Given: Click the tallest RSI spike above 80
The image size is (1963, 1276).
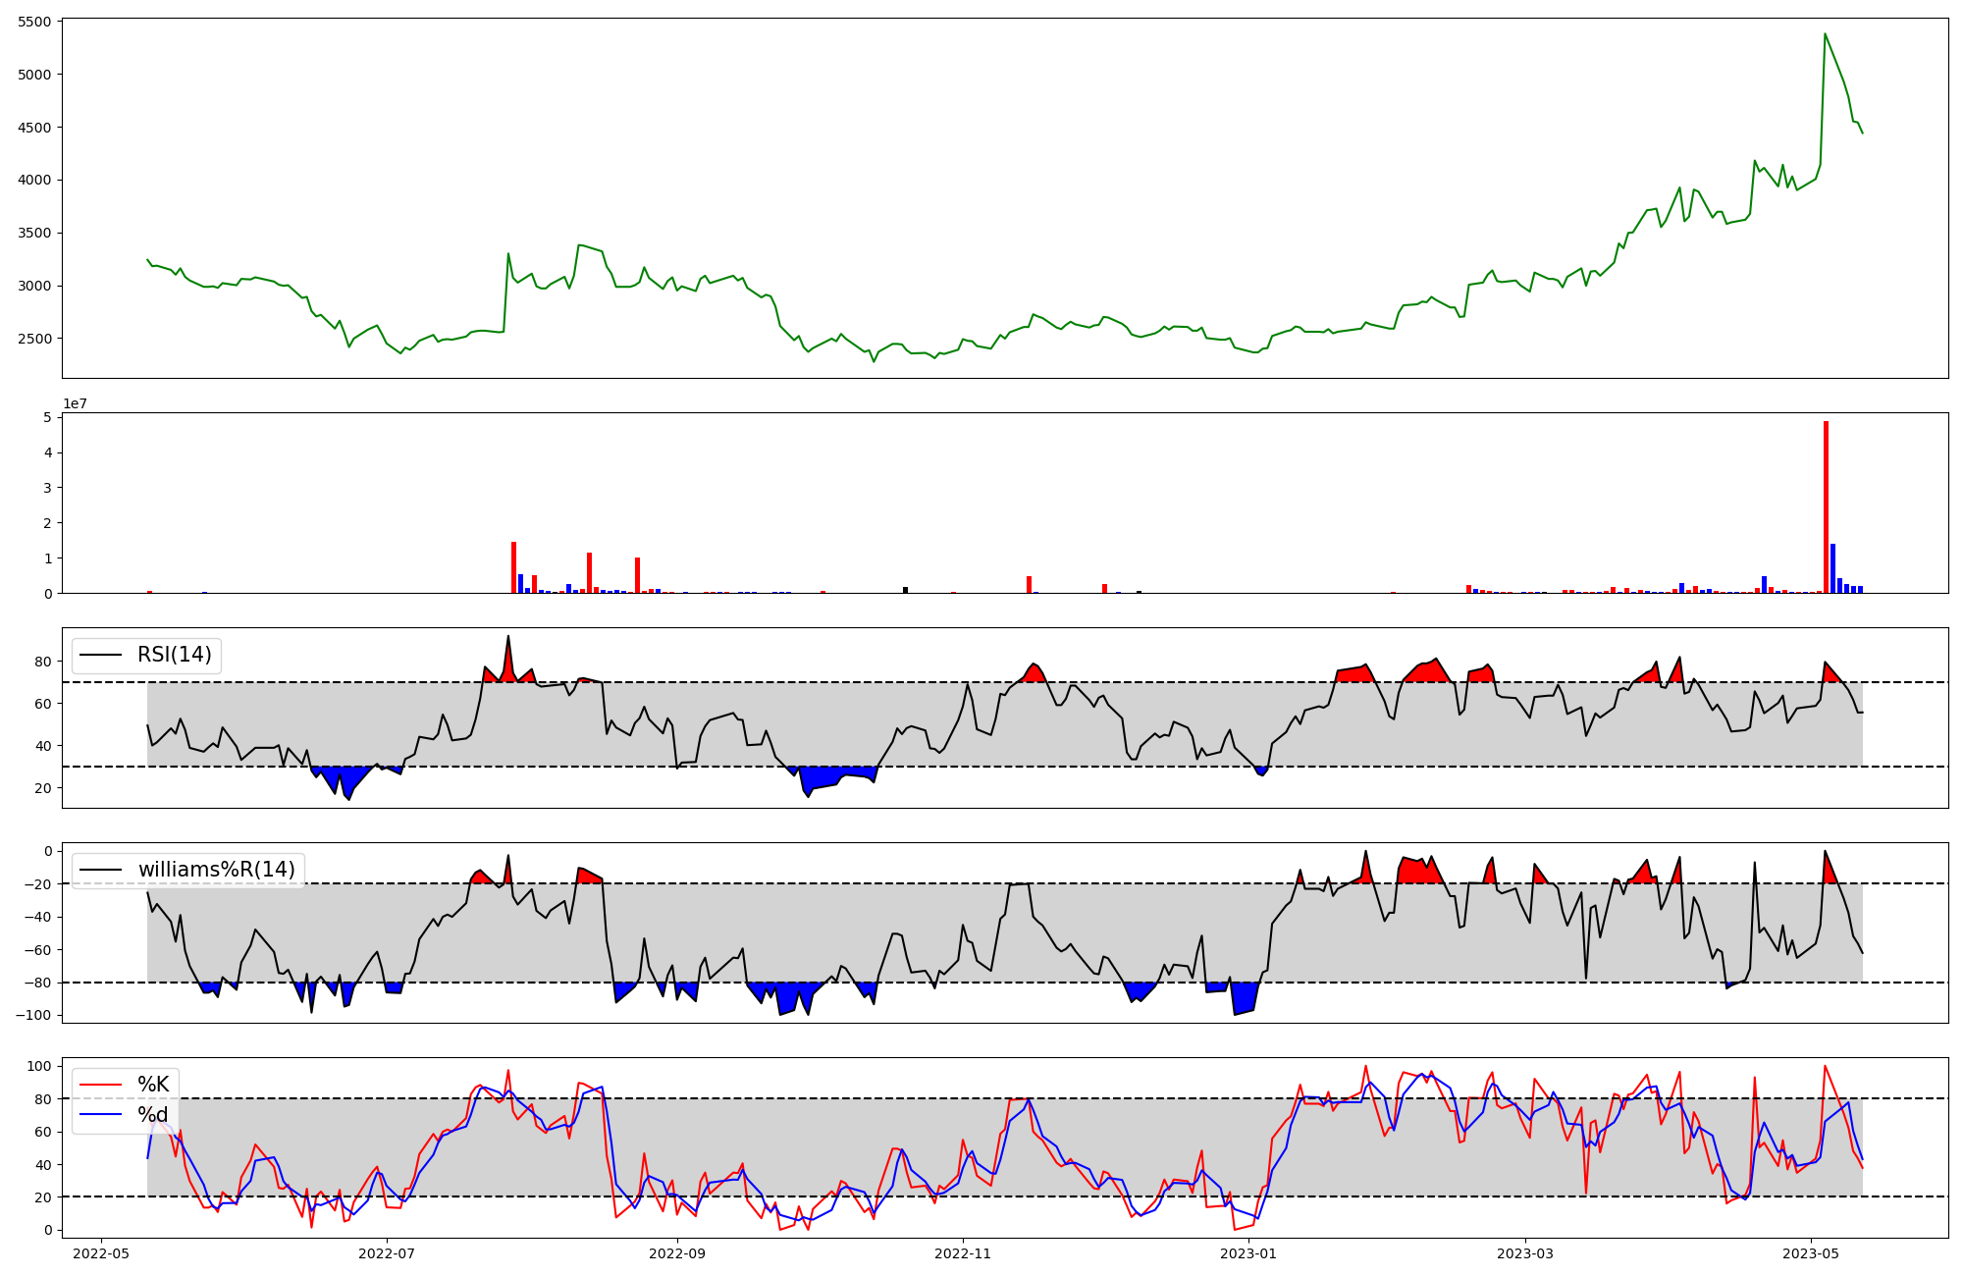Looking at the screenshot, I should click(x=508, y=638).
